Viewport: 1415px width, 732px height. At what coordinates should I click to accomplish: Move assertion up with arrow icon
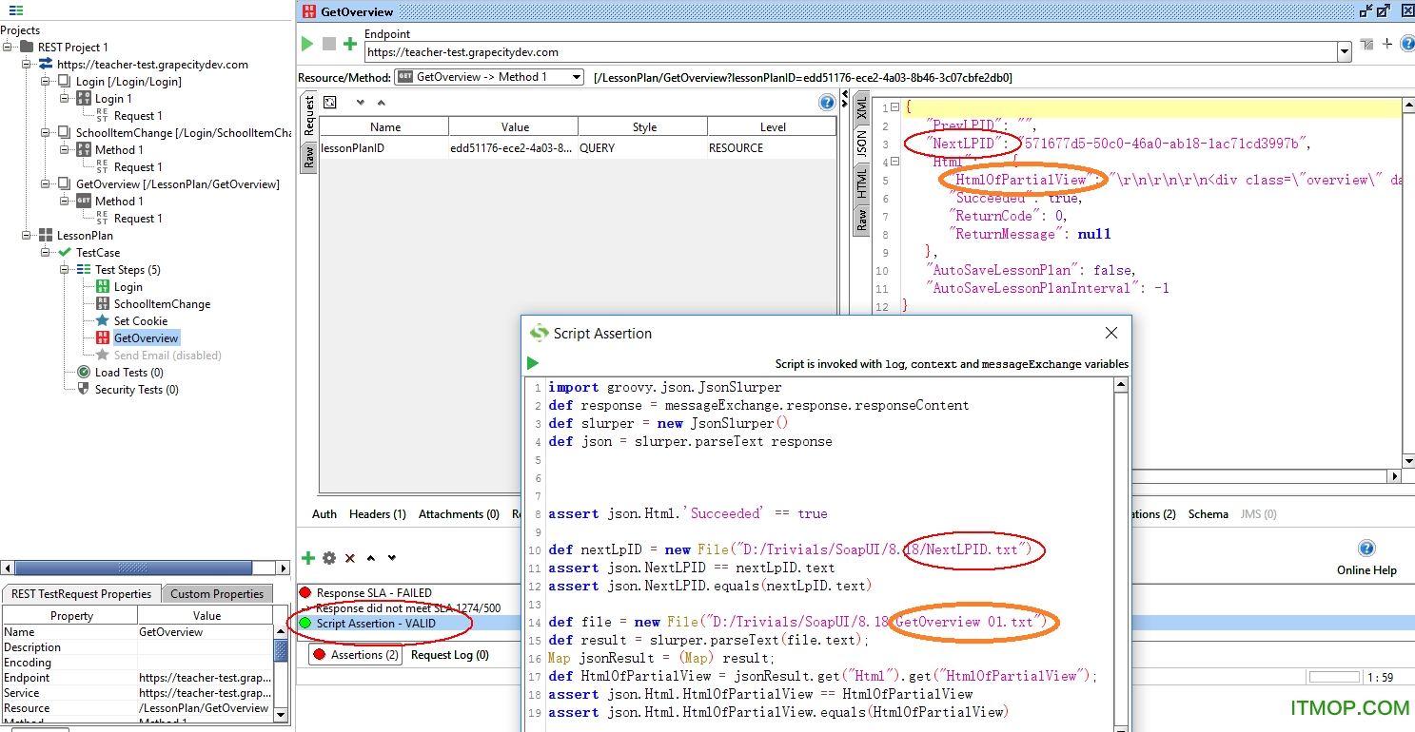pyautogui.click(x=371, y=558)
